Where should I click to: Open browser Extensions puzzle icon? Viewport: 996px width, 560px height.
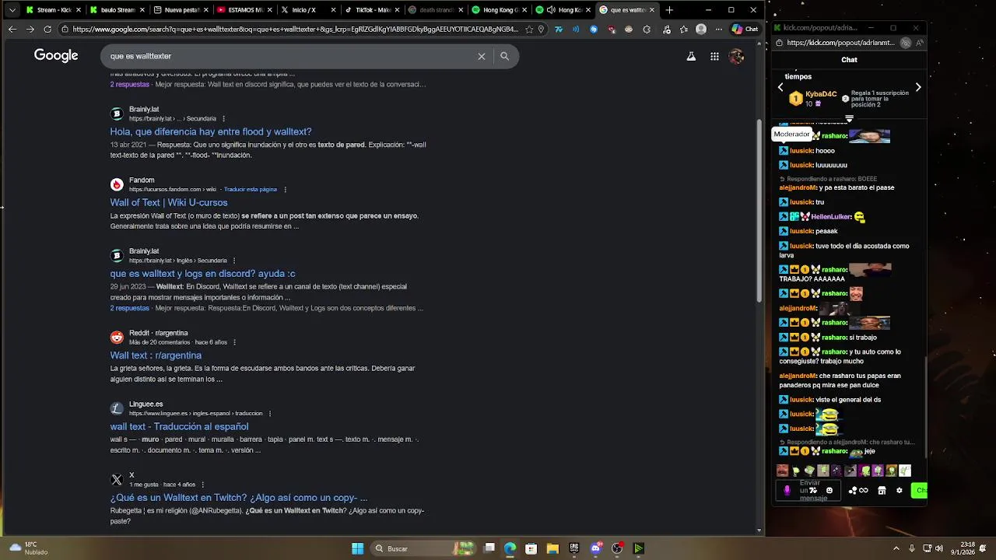click(x=647, y=30)
